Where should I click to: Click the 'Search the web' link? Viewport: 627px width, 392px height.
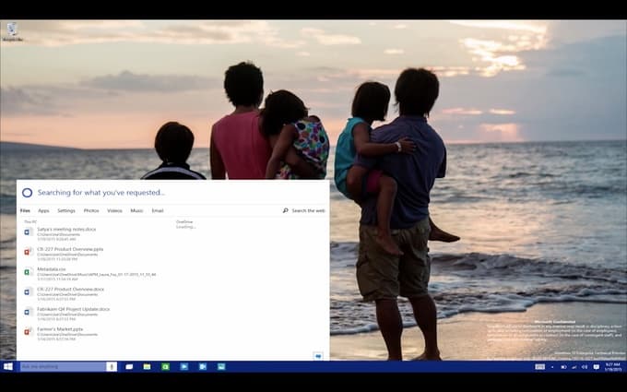[308, 210]
